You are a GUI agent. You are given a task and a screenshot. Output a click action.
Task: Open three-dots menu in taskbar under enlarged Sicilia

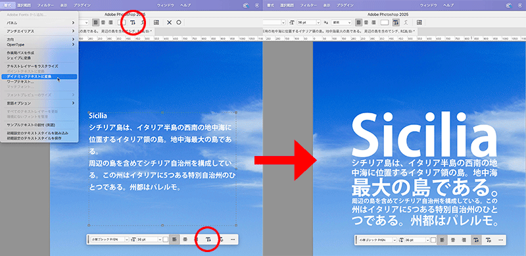coord(500,240)
